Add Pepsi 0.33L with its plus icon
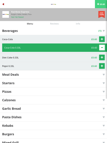This screenshot has height=143, width=107. [x=102, y=66]
